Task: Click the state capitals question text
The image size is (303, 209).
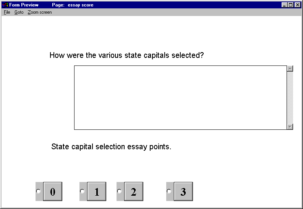Action: [x=127, y=56]
